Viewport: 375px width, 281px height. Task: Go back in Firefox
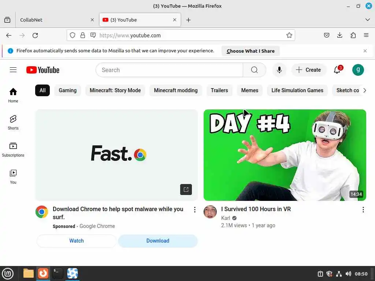9,35
